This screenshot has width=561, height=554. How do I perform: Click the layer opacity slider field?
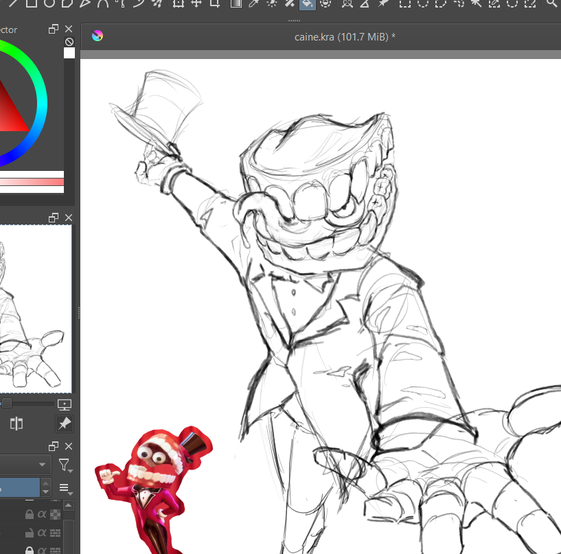[20, 487]
